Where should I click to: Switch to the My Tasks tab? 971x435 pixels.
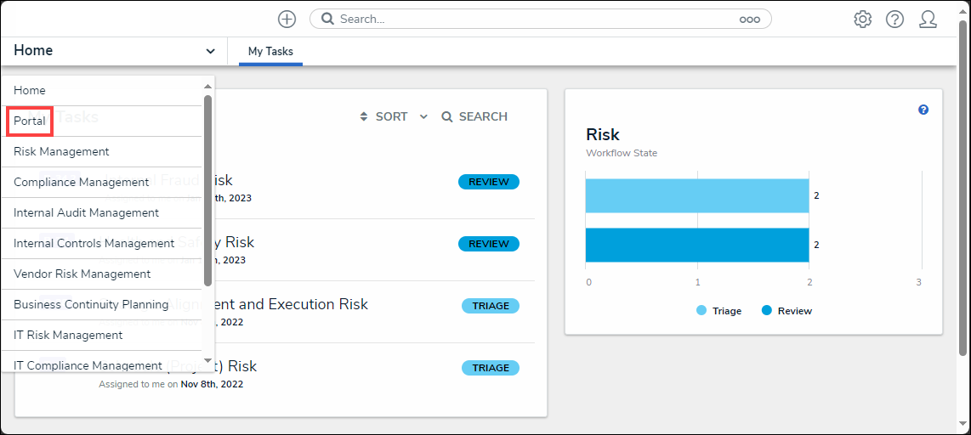click(270, 52)
